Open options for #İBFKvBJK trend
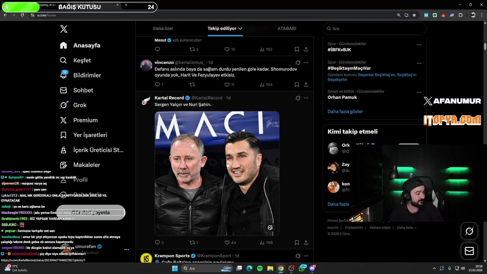 [x=419, y=45]
